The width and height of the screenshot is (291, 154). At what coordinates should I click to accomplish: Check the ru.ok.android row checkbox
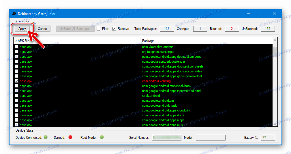pos(16,96)
